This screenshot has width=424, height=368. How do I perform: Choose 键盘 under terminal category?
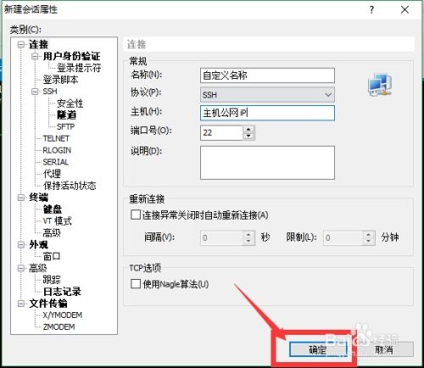tap(53, 209)
